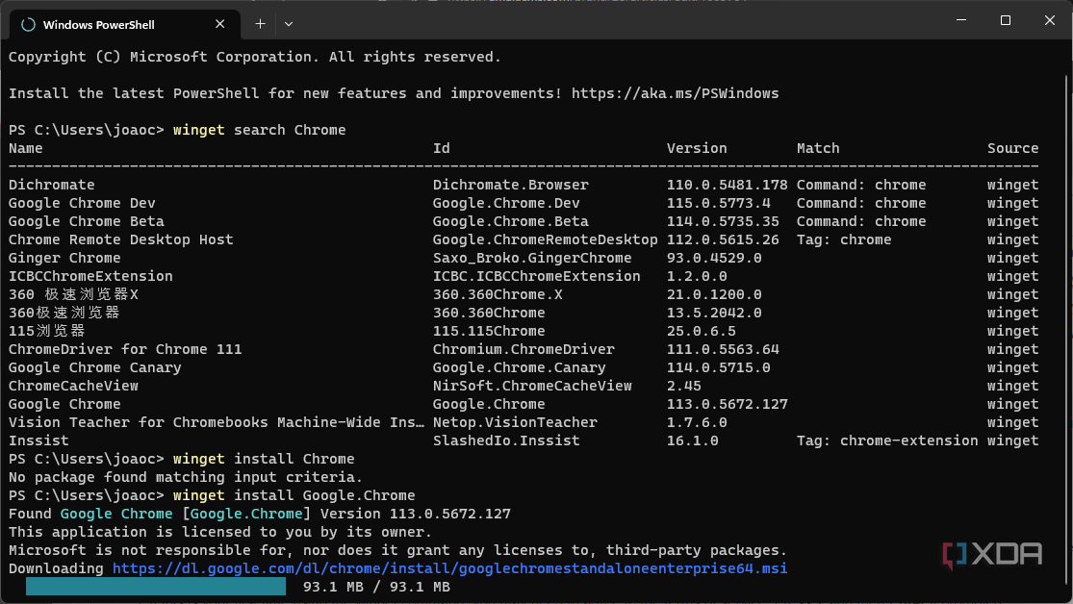
Task: Open the aka.ms/PSWindows link
Action: click(x=675, y=93)
